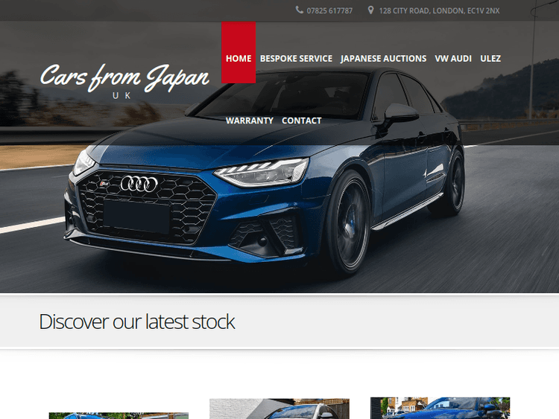Viewport: 559px width, 419px height.
Task: Open the ULEZ menu item
Action: coord(490,58)
